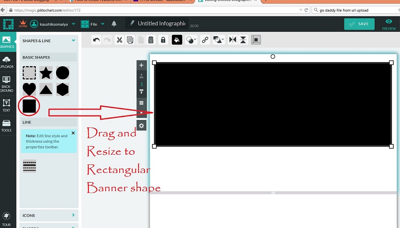The width and height of the screenshot is (400, 228).
Task: Expand the Icons section
Action: pyautogui.click(x=49, y=215)
